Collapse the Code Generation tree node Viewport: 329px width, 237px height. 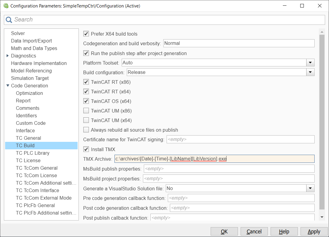(x=8, y=86)
